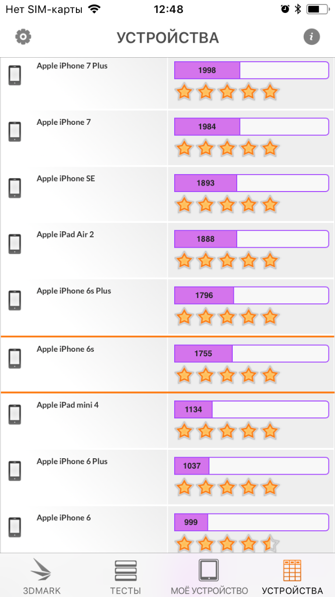Open settings via the gear icon
The height and width of the screenshot is (597, 335).
tap(23, 37)
